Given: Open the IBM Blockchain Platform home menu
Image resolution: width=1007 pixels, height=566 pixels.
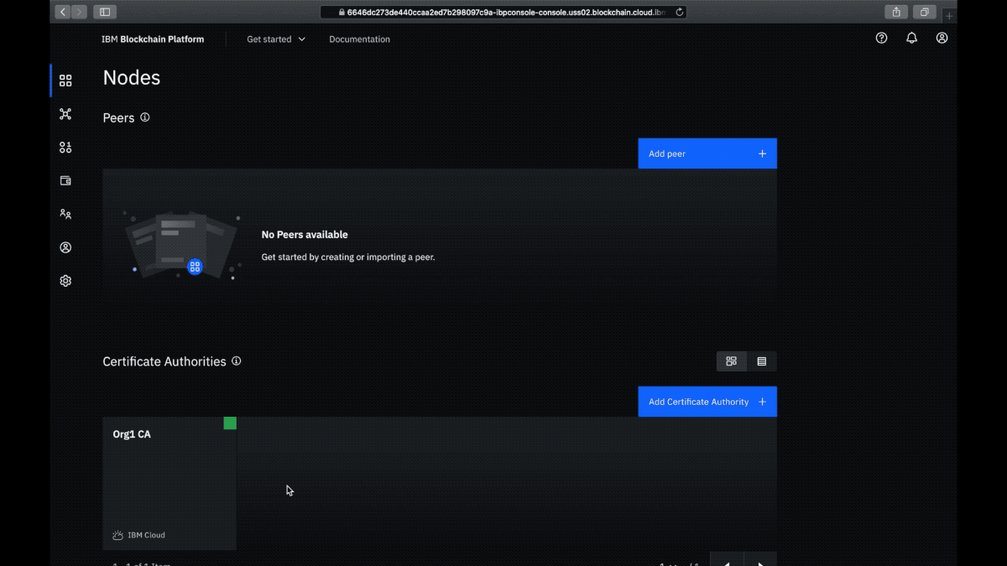Looking at the screenshot, I should coord(152,39).
